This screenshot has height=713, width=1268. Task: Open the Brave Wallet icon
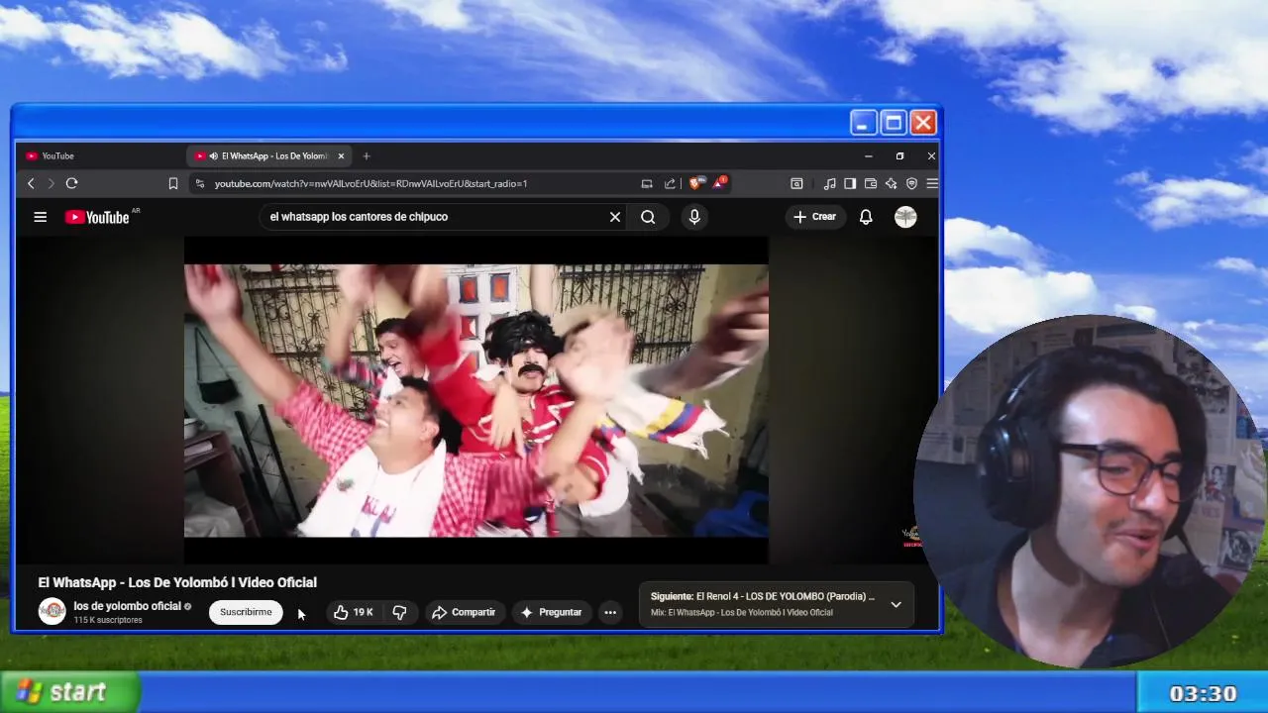[871, 183]
